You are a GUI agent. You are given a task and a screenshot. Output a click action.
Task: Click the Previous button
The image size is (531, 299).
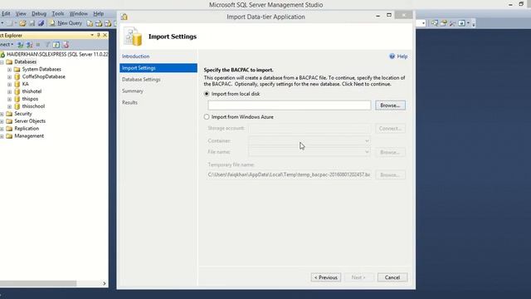point(326,277)
